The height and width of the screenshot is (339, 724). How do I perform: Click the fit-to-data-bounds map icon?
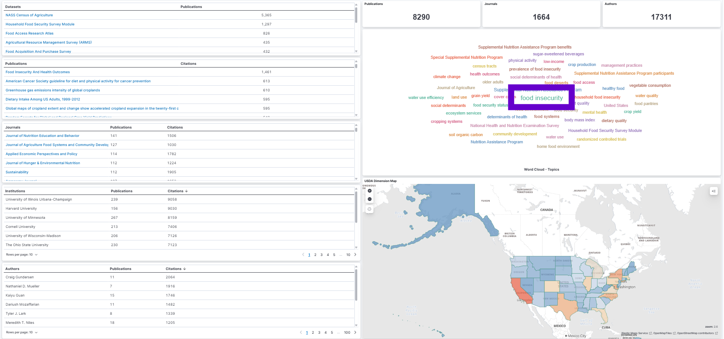click(369, 209)
